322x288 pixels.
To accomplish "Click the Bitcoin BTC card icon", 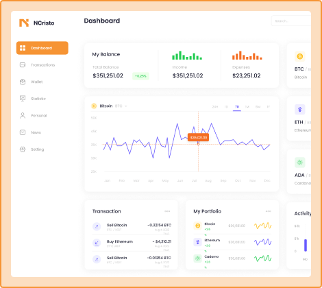I will [x=300, y=56].
